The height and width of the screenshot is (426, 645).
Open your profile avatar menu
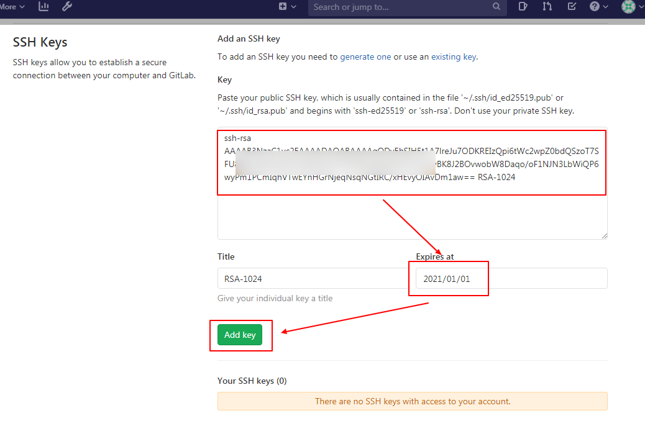(x=629, y=8)
